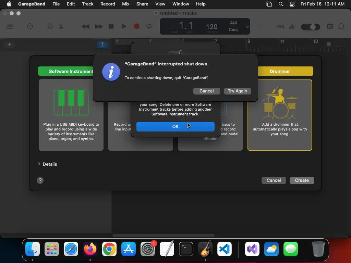Open Terminal from the Dock
The width and height of the screenshot is (351, 263).
(186, 249)
